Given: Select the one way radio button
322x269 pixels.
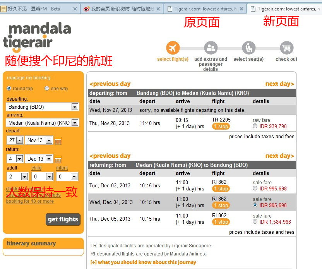Looking at the screenshot, I should pyautogui.click(x=47, y=88).
